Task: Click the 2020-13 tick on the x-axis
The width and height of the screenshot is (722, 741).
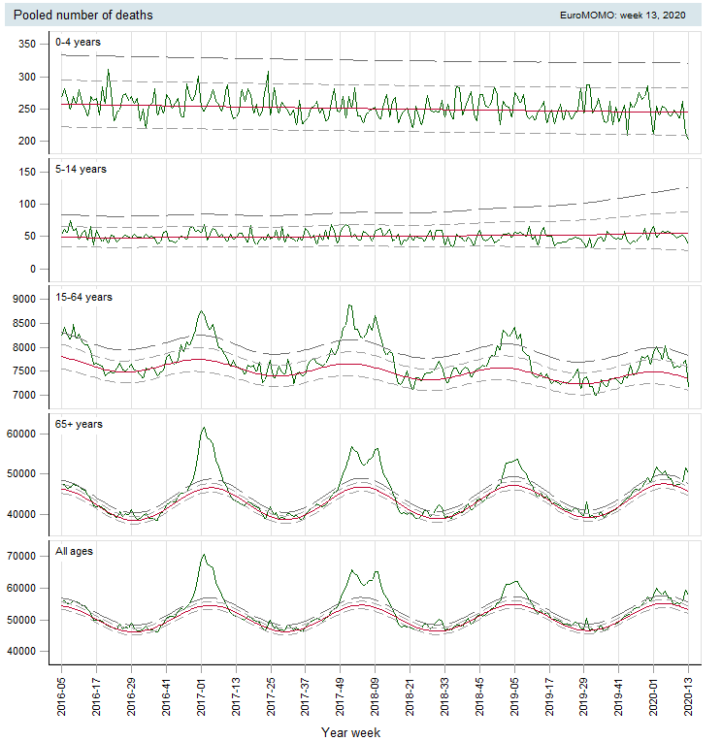Action: click(689, 693)
